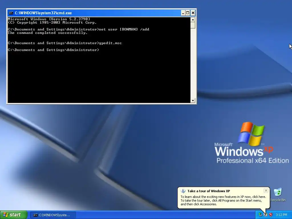292x219 pixels.
Task: Click the cmd vertical scrollbar thumb
Action: click(193, 25)
